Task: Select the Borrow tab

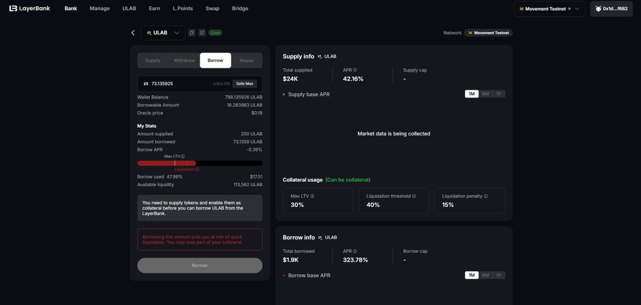Action: pyautogui.click(x=215, y=60)
